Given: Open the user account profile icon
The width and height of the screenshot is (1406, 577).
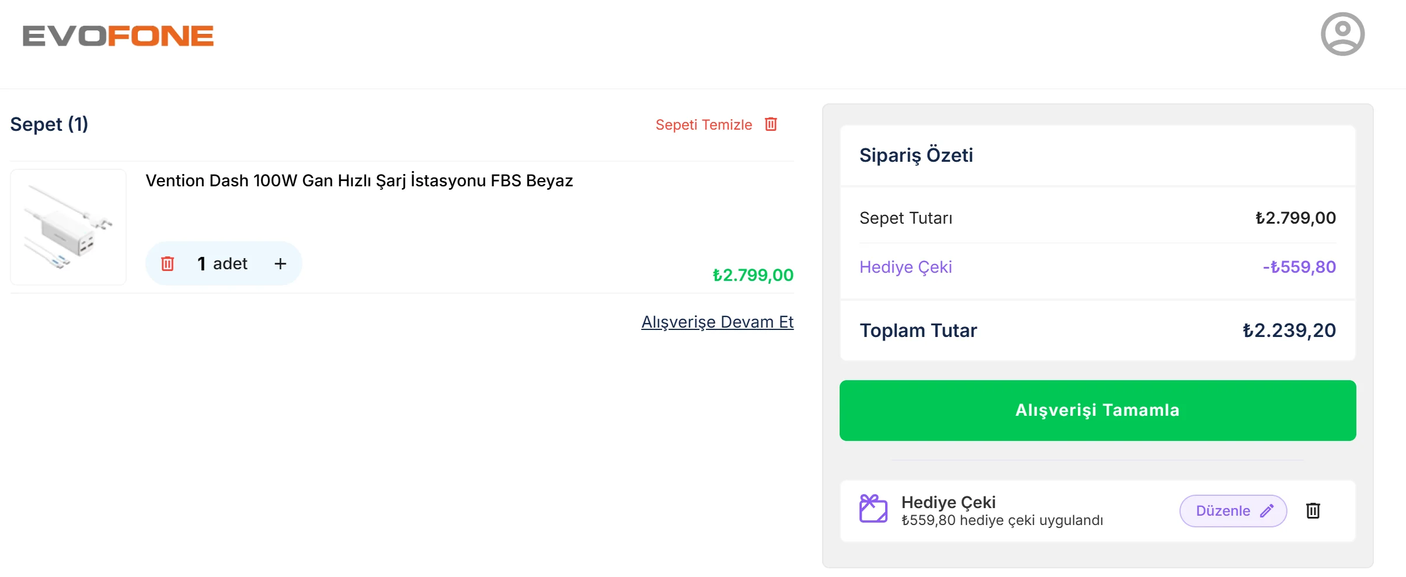Looking at the screenshot, I should tap(1342, 34).
